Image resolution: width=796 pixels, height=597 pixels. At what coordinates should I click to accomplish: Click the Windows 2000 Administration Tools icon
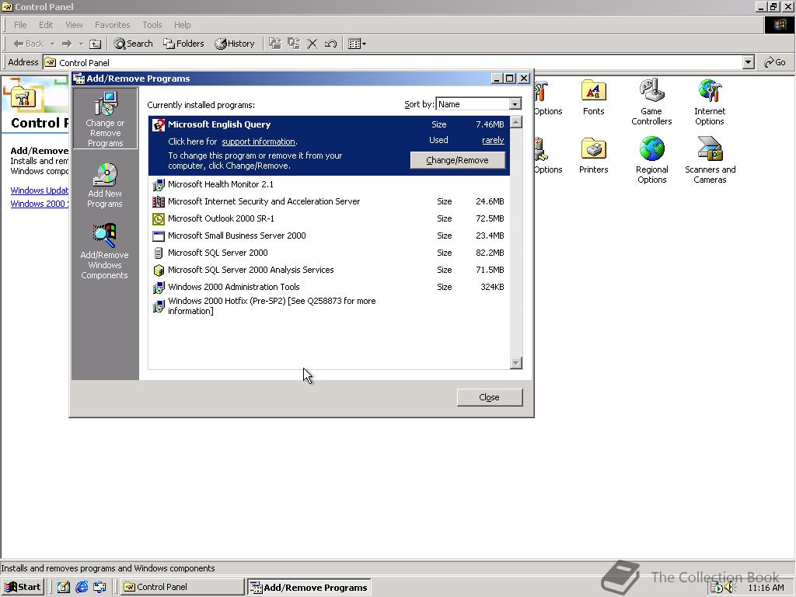pos(159,288)
